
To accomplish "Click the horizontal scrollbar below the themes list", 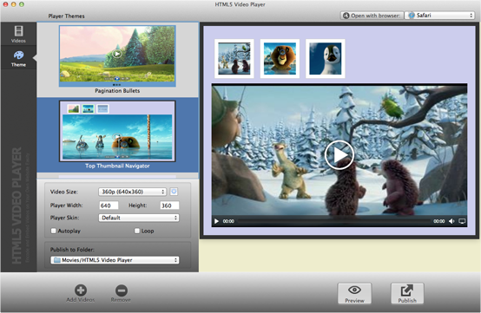I will pos(117,176).
